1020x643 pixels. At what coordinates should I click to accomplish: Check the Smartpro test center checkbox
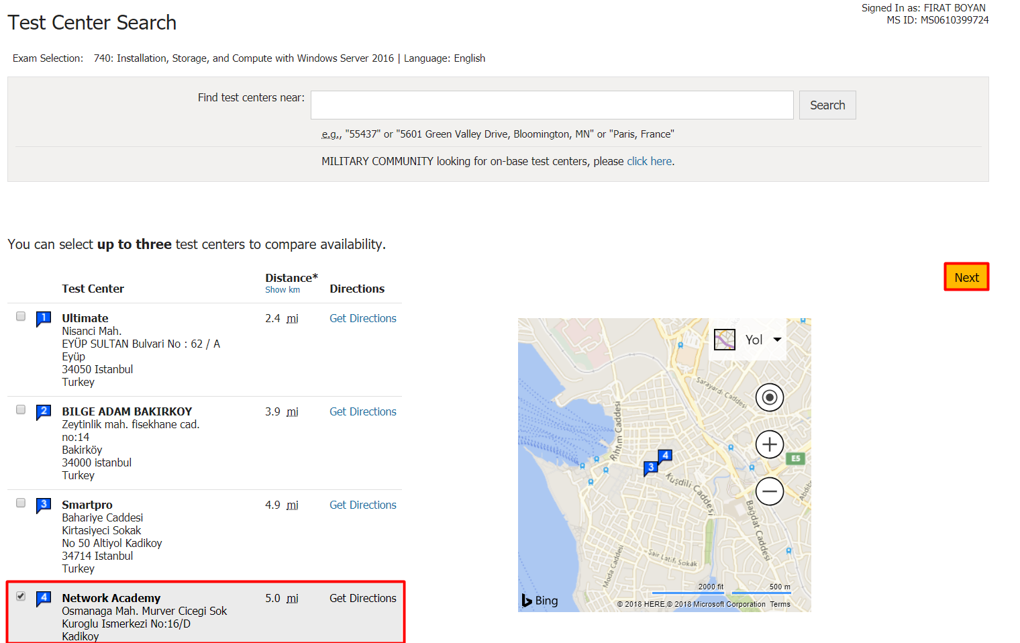(21, 503)
